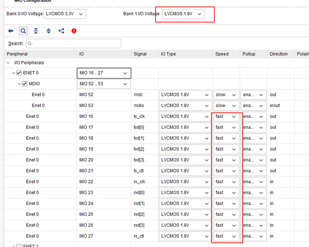Open Pullup dropdown for MIO 16
This screenshot has height=247, width=309.
pyautogui.click(x=253, y=117)
